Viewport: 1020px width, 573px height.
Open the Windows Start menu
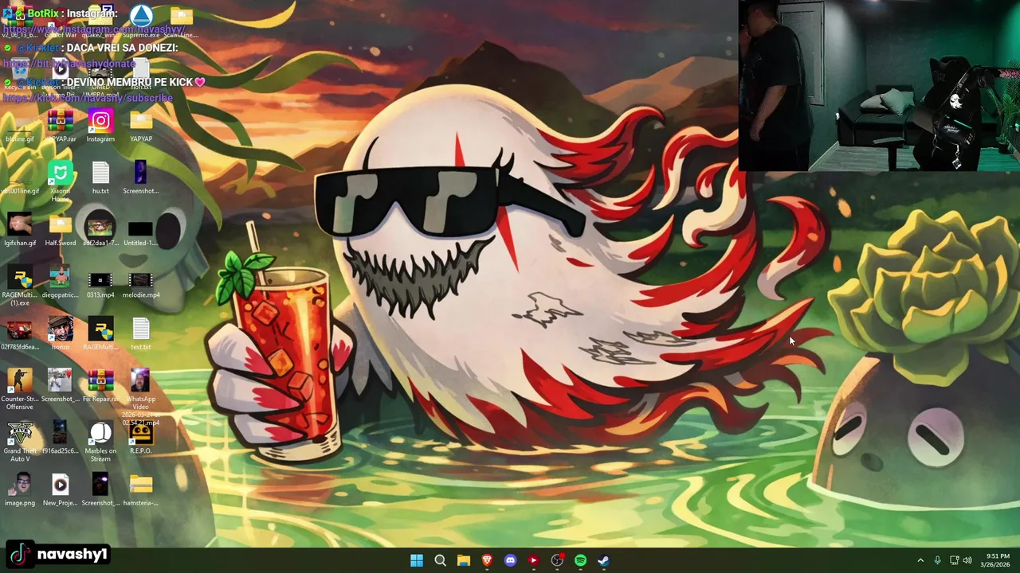tap(417, 560)
